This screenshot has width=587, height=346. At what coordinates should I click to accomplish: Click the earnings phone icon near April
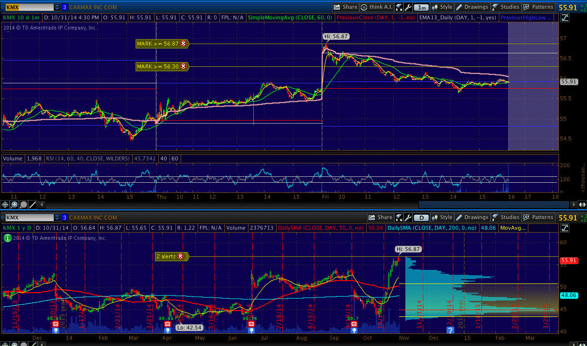[x=168, y=324]
